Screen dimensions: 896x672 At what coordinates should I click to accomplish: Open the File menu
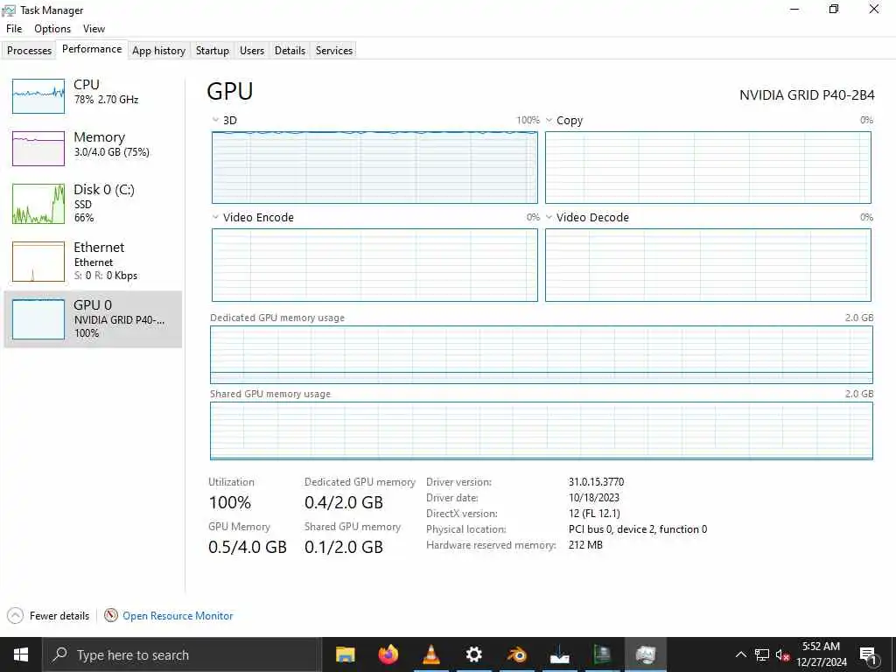[x=14, y=29]
